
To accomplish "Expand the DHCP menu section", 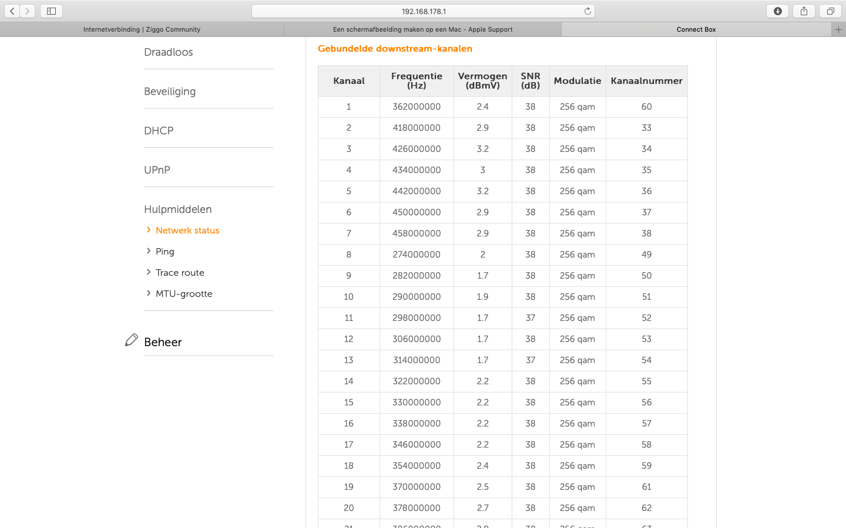I will coord(159,131).
